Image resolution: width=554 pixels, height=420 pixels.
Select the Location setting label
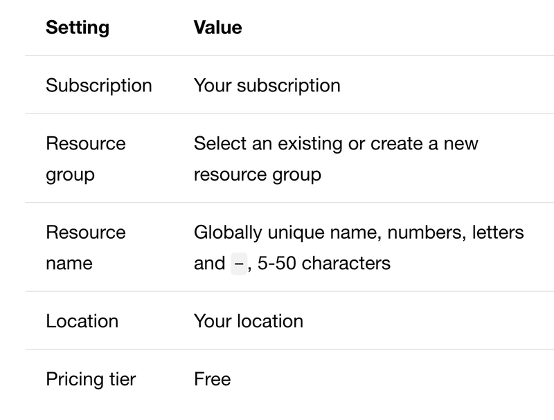point(82,321)
